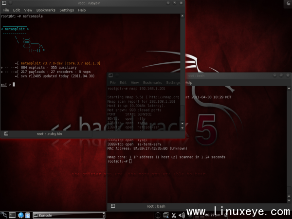Image resolution: width=292 pixels, height=219 pixels.
Task: Open Settings menu in .ruby.bin Konsole window
Action: (67, 10)
